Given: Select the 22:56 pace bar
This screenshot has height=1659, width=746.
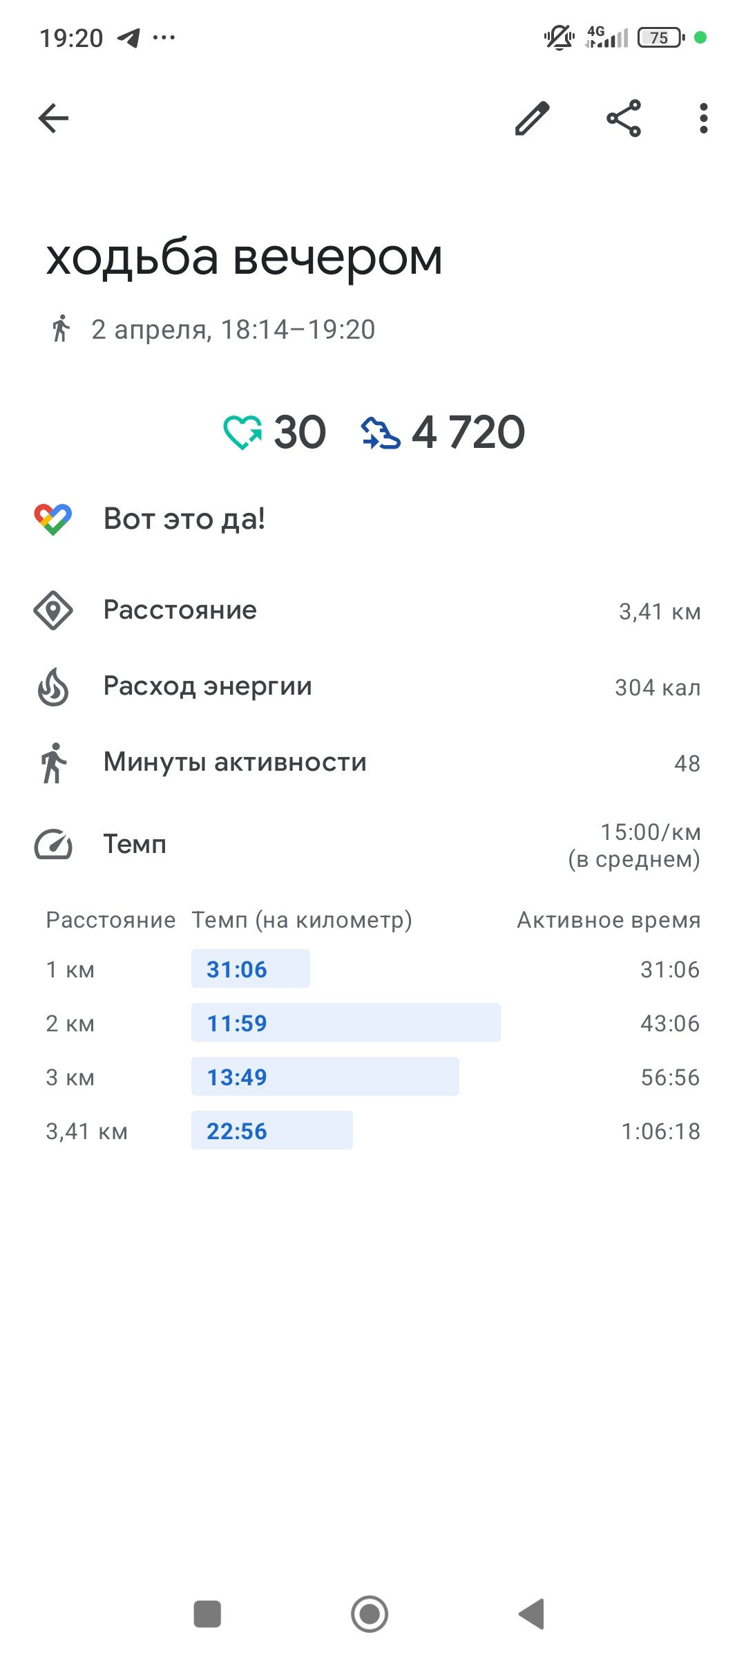Looking at the screenshot, I should tap(272, 1130).
